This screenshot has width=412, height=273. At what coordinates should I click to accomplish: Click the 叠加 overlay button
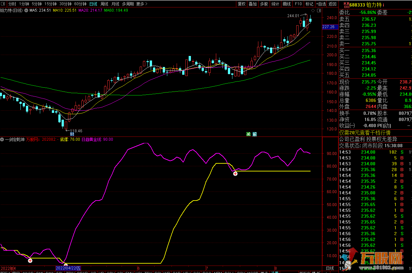click(x=253, y=4)
